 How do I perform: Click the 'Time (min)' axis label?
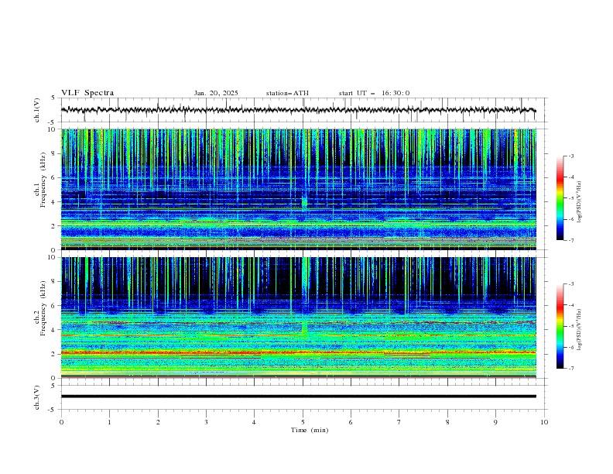click(310, 430)
